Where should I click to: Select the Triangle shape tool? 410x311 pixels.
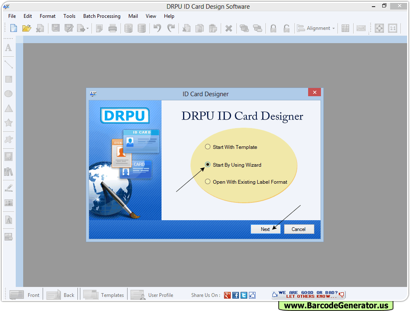pyautogui.click(x=9, y=108)
